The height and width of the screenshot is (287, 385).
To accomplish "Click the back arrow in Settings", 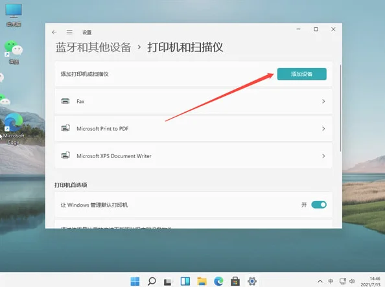I will click(x=54, y=32).
